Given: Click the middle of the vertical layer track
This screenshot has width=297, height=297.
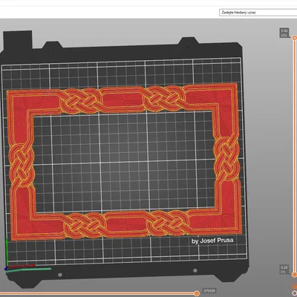Looking at the screenshot, I should (x=294, y=156).
